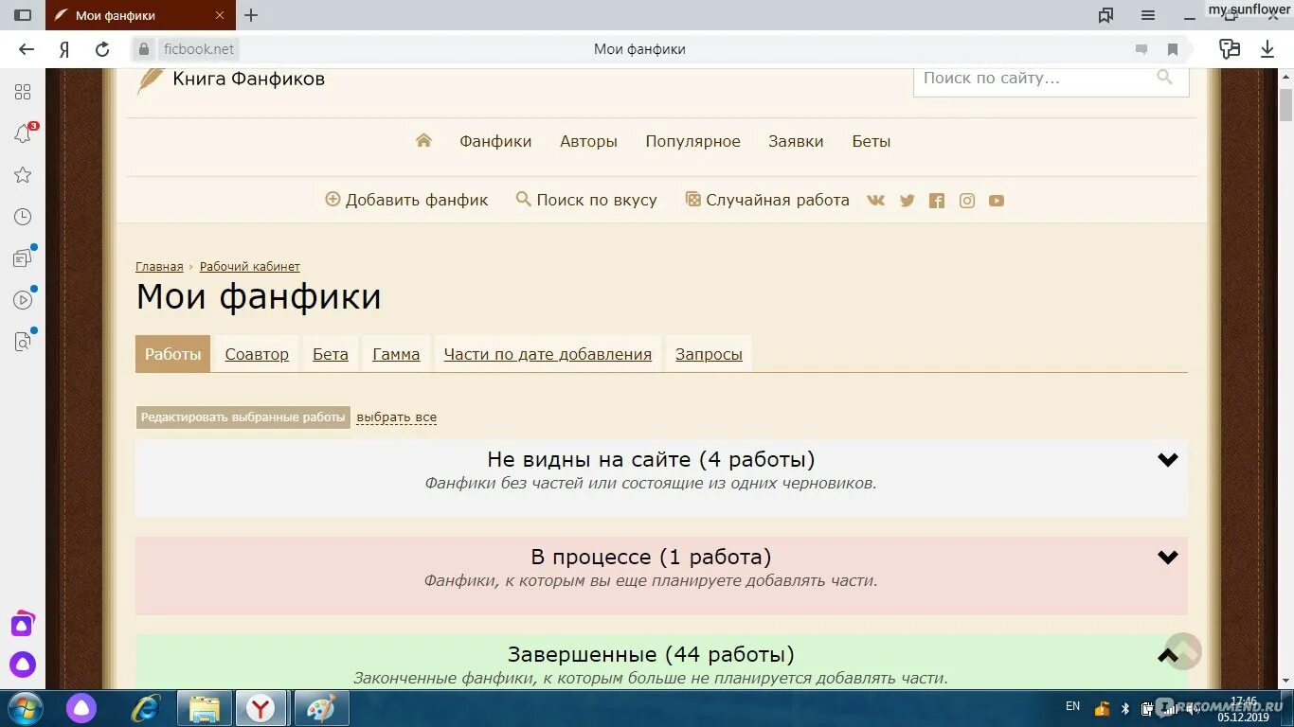Open the Twitter social page

(907, 201)
